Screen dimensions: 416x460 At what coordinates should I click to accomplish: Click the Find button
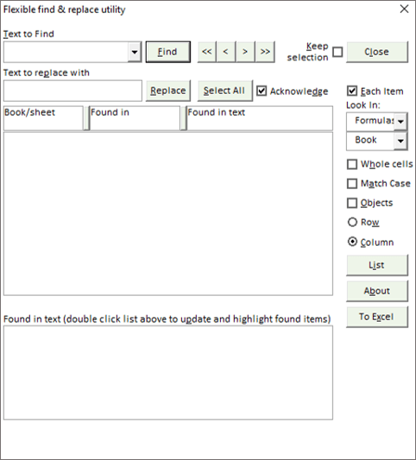tap(168, 52)
